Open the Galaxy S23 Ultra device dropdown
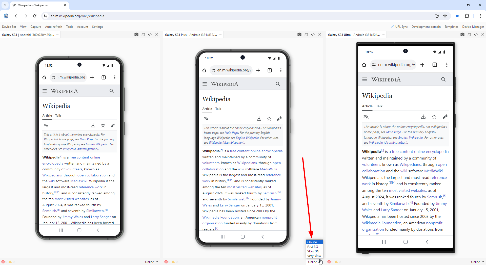This screenshot has height=265, width=486. pos(384,35)
